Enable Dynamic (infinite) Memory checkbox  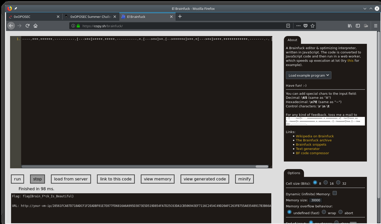point(335,193)
